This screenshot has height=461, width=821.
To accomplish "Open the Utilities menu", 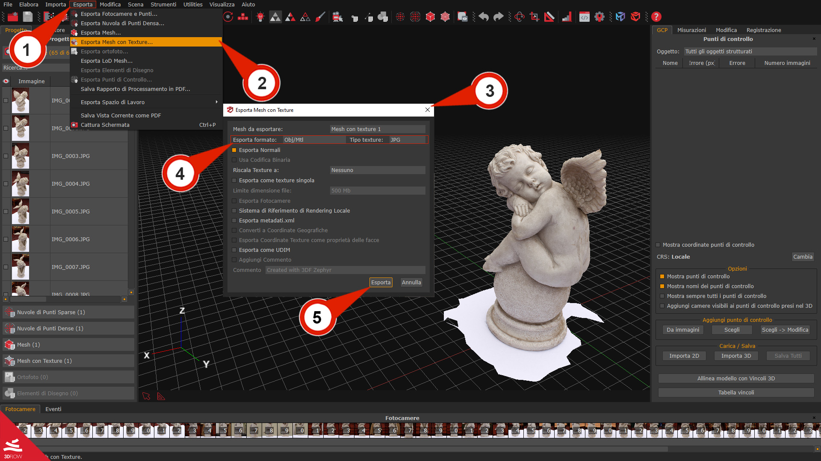I will (x=192, y=4).
